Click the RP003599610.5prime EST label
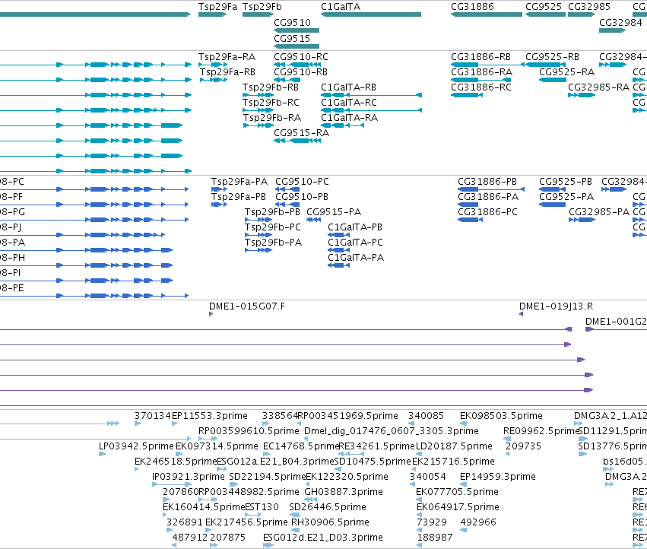 (249, 431)
